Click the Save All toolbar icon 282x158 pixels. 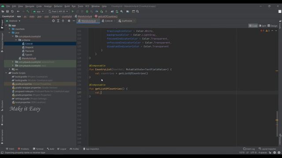pyautogui.click(x=7, y=11)
